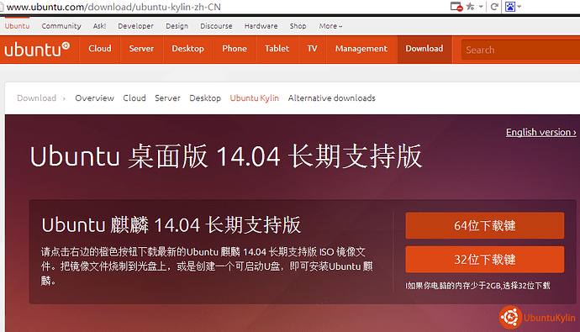Expand the More dropdown menu

[330, 26]
